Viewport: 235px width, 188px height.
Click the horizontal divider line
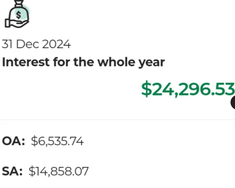(118, 120)
